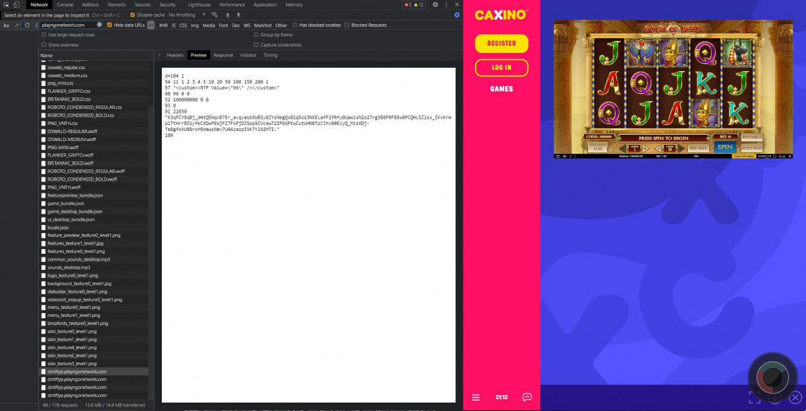Click the Caxino logo

[501, 15]
